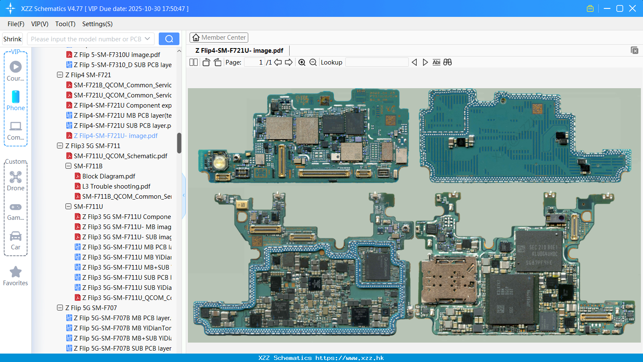The height and width of the screenshot is (362, 643).
Task: Collapse the SM-F711B subfolder
Action: click(x=68, y=166)
